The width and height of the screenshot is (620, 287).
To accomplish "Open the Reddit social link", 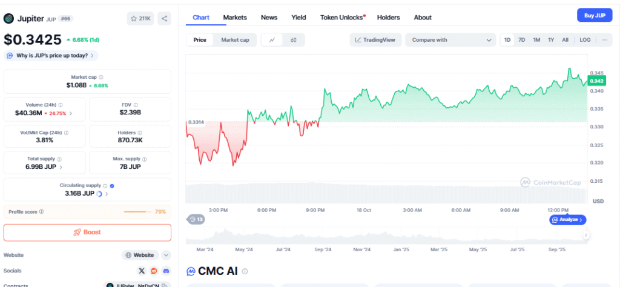I will (x=154, y=271).
